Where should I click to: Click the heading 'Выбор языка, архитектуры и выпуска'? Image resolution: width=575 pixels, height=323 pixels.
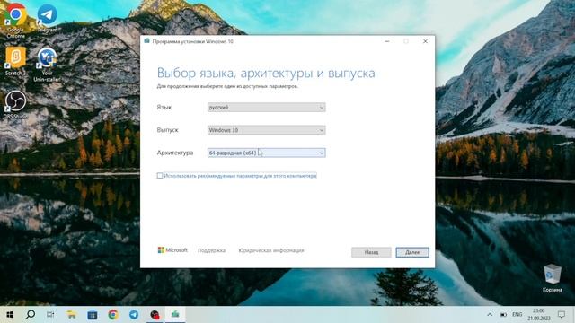point(266,73)
